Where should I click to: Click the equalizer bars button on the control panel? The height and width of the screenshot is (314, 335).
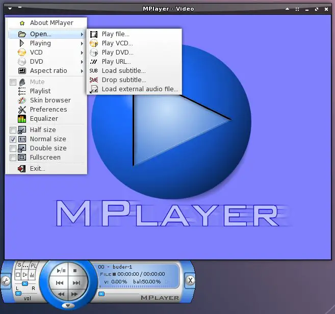tap(32, 275)
